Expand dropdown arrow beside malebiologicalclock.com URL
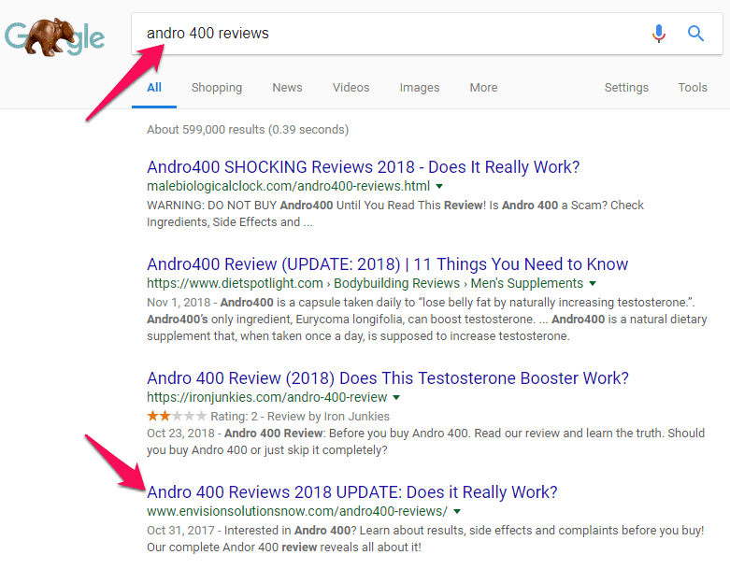 pyautogui.click(x=439, y=187)
